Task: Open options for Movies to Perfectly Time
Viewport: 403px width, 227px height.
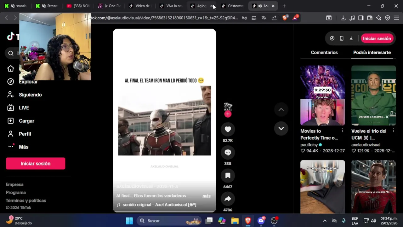Action: click(x=343, y=131)
